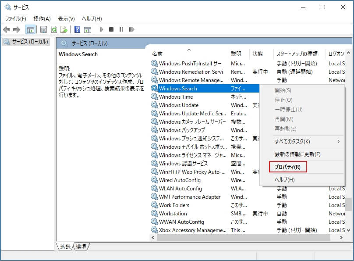Select the Windows Update Medic Service row
354x261 pixels.
point(205,114)
